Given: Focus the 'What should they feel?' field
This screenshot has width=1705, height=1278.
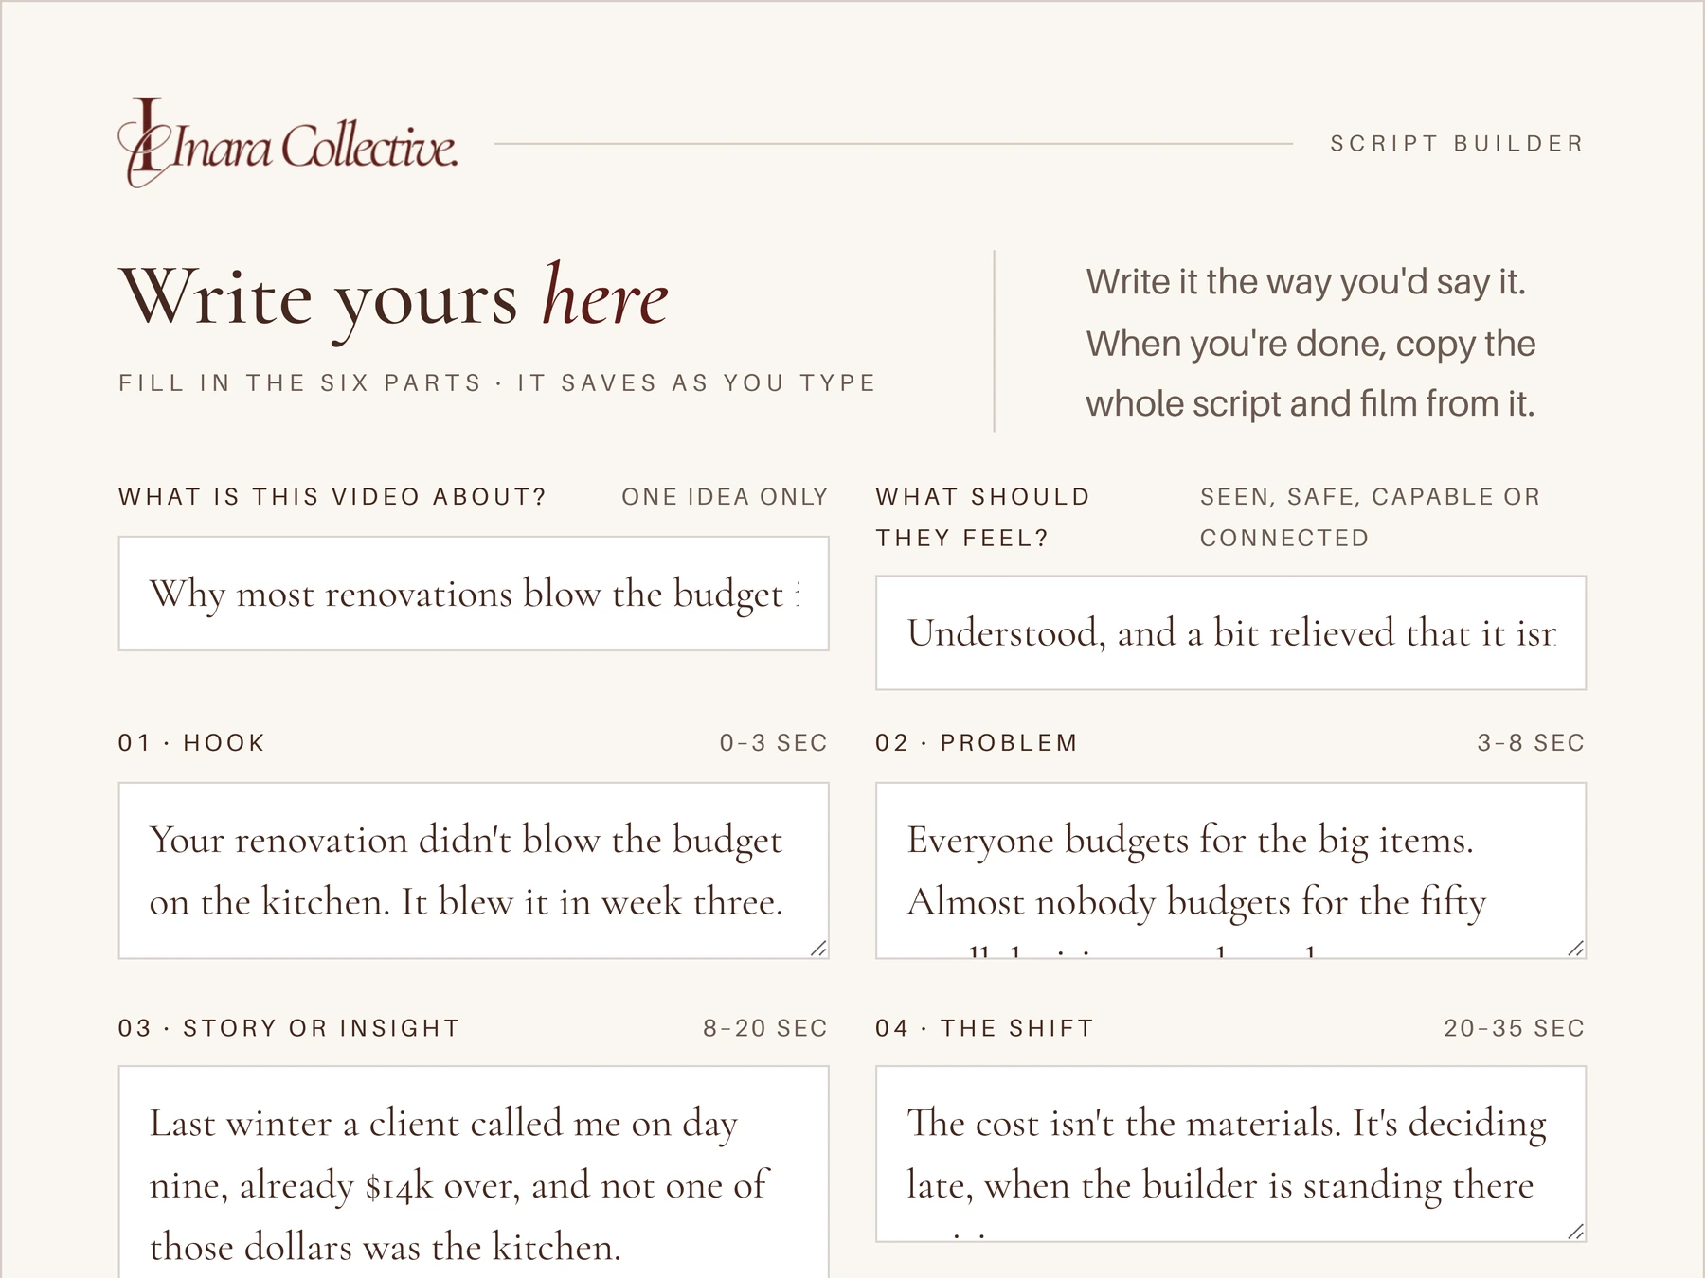Looking at the screenshot, I should (1230, 632).
